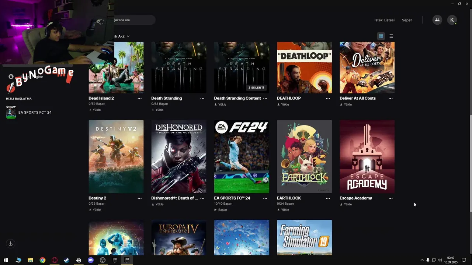Image resolution: width=472 pixels, height=265 pixels.
Task: Click Yükle under Destiny 2
Action: point(95,210)
